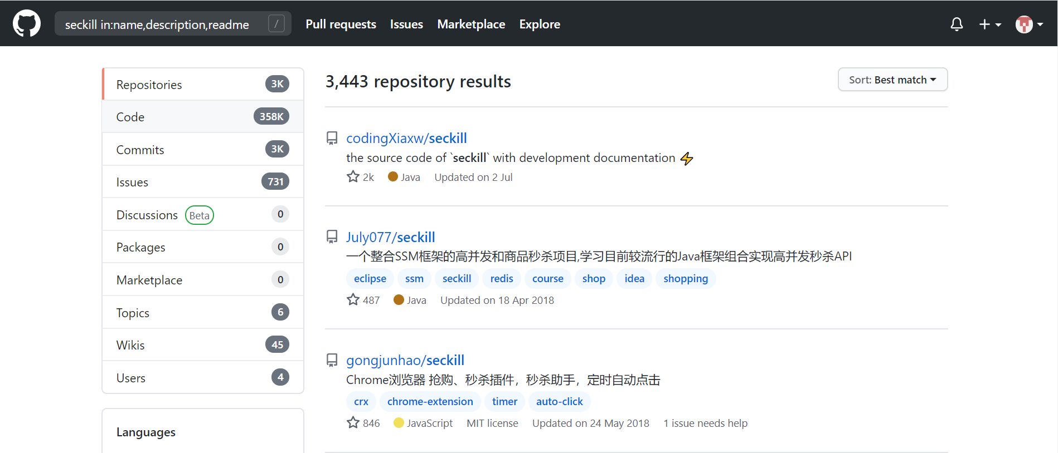
Task: Open the plus create-new menu
Action: pos(990,24)
